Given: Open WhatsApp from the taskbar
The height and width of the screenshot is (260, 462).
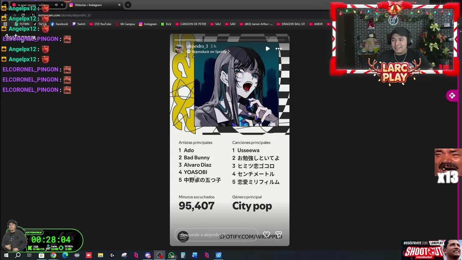Looking at the screenshot, I should 172,255.
